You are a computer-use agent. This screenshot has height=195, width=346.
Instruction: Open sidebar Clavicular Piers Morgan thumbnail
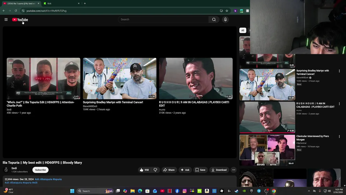(x=267, y=150)
